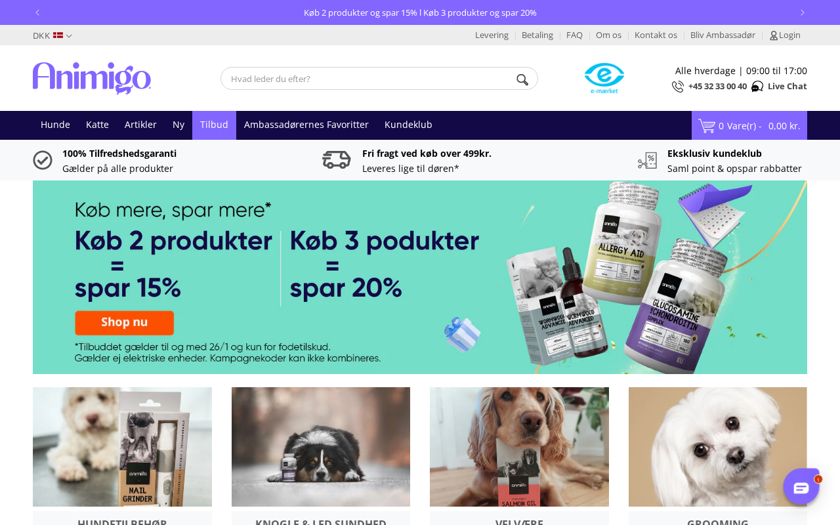Open the shopping cart icon
Image resolution: width=840 pixels, height=525 pixels.
(x=706, y=126)
